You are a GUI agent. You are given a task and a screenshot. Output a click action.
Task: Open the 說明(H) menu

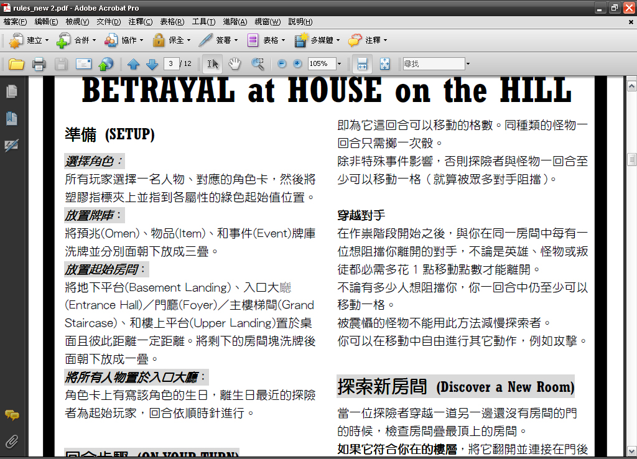(x=300, y=22)
